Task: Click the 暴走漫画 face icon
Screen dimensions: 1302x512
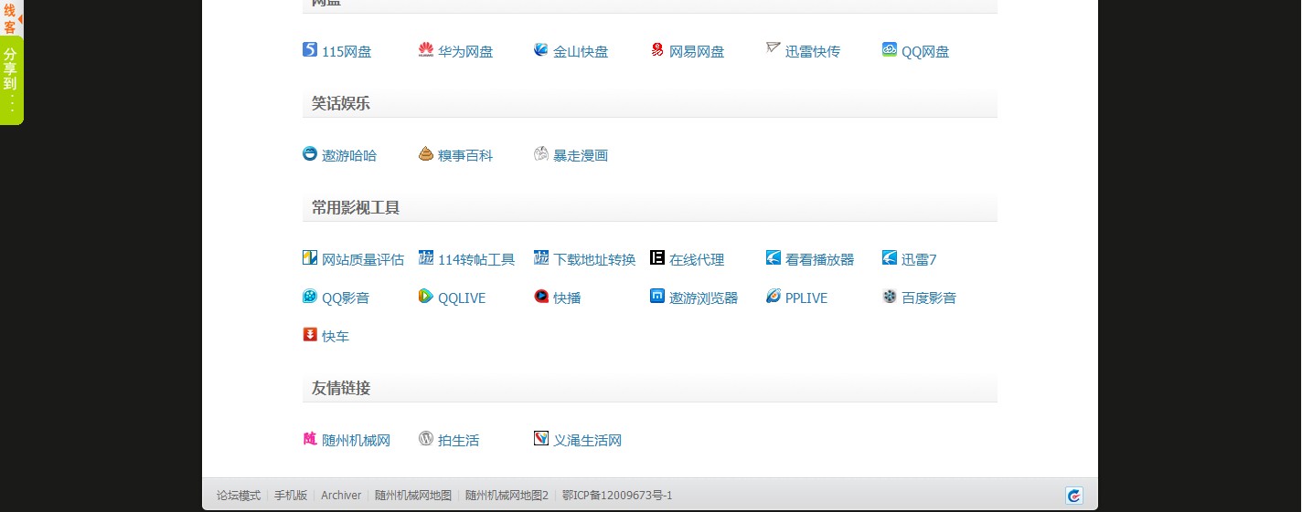Action: coord(541,153)
